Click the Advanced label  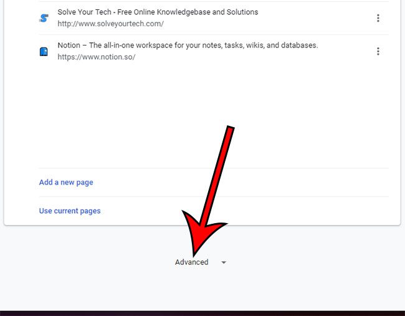click(x=191, y=262)
